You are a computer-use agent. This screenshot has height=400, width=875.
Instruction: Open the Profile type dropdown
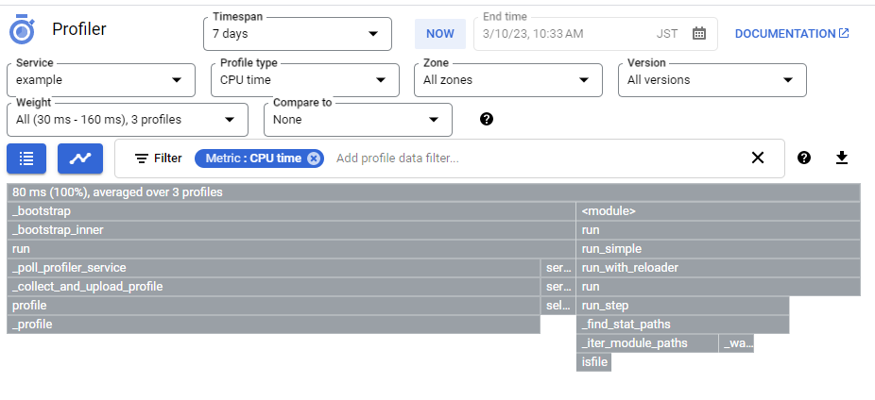point(303,80)
